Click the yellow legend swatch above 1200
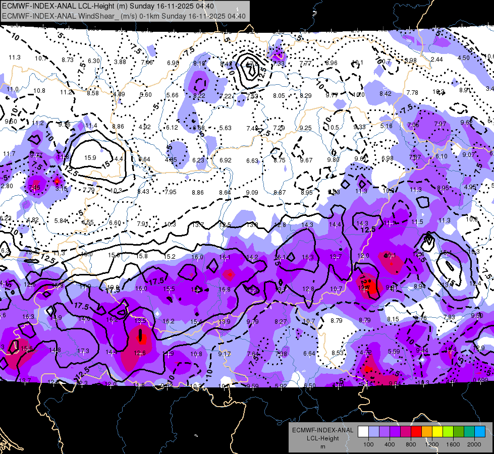This screenshot has height=454, width=494. coord(437,431)
